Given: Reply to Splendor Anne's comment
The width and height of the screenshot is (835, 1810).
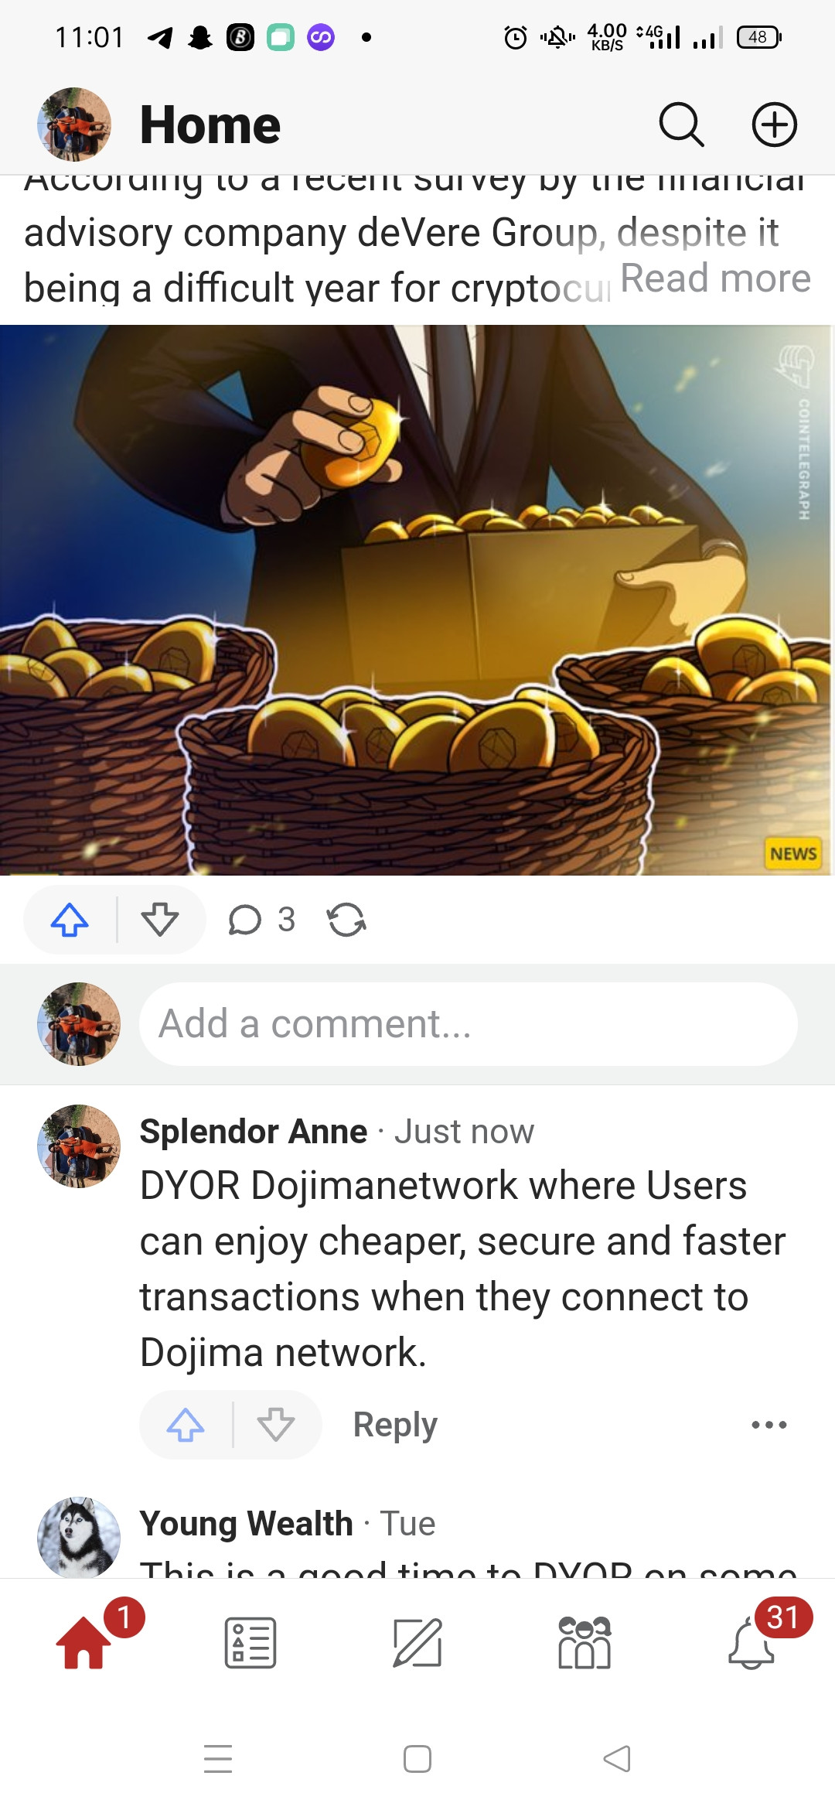Looking at the screenshot, I should [395, 1424].
